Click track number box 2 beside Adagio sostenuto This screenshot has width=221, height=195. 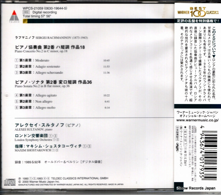coord(17,66)
